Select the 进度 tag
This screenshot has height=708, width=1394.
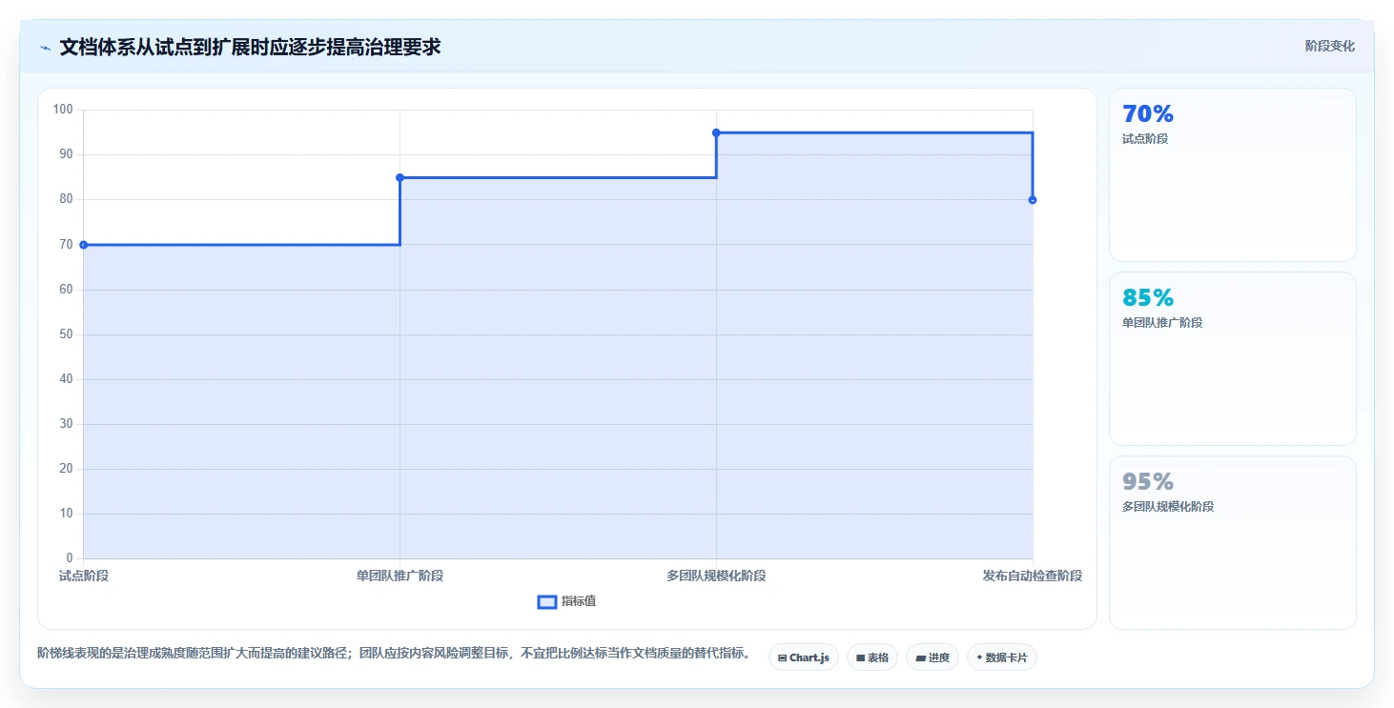point(932,657)
